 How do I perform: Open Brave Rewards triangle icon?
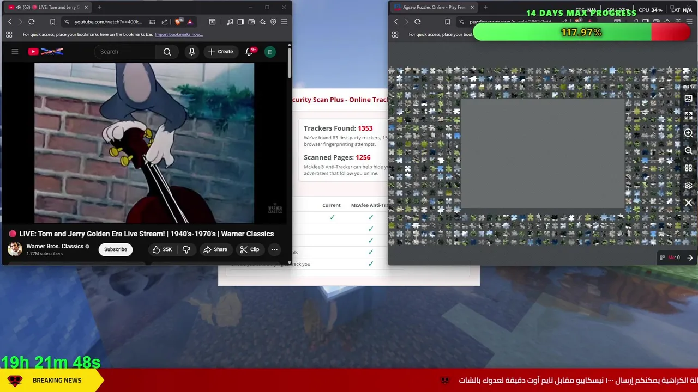coord(190,22)
